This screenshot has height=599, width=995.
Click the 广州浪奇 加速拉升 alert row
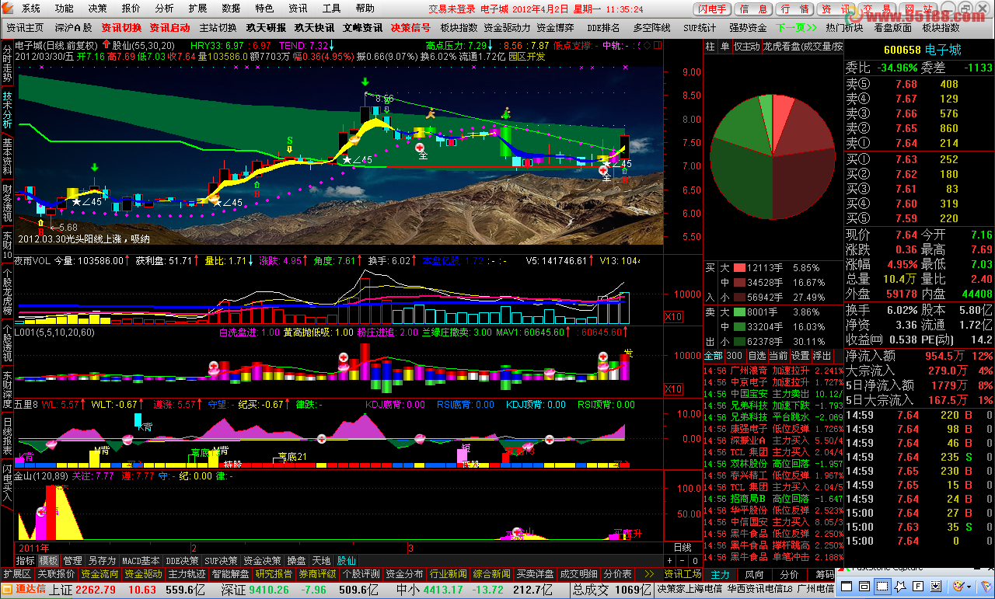coord(773,370)
